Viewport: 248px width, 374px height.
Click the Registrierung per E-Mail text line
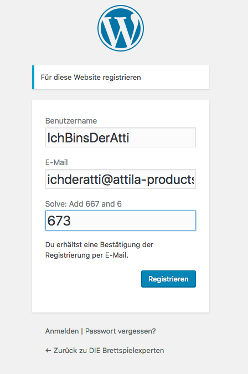87,255
